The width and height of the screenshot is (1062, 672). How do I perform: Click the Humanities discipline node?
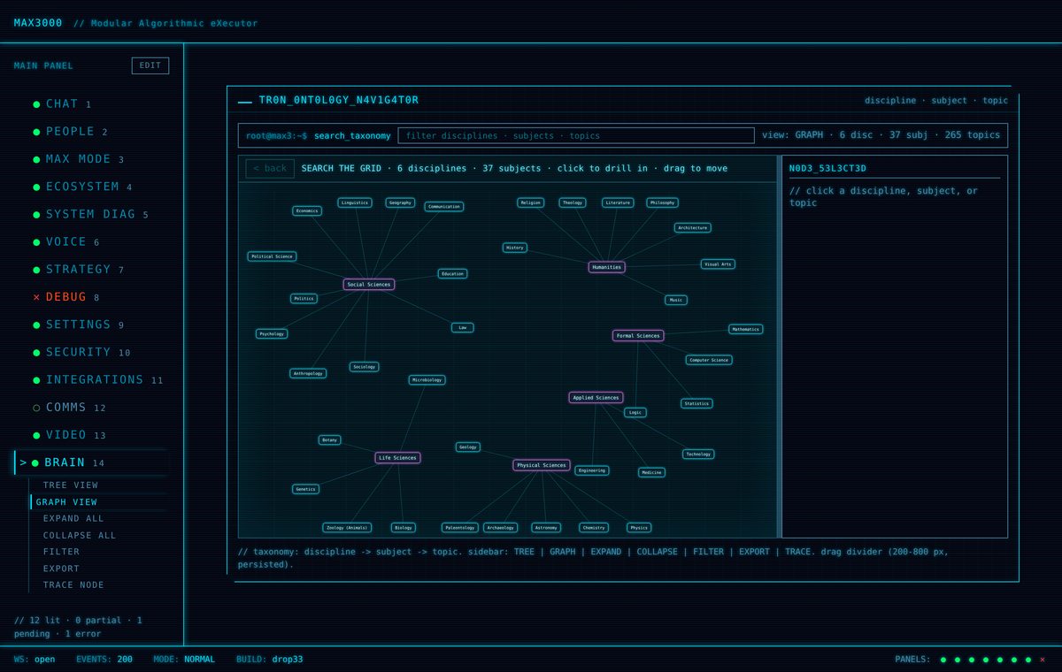click(607, 267)
